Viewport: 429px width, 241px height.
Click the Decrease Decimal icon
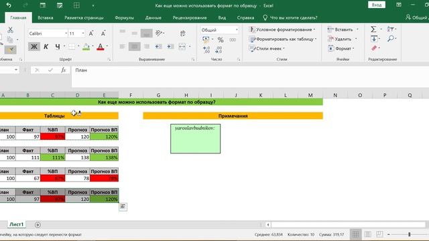coord(219,50)
